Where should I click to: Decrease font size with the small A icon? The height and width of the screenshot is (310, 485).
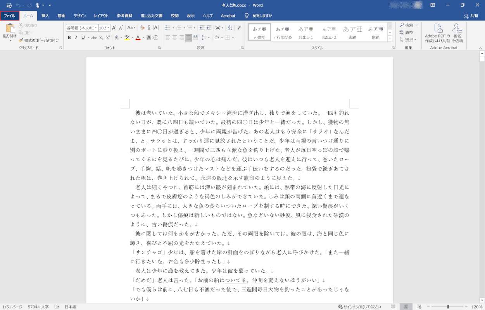121,28
